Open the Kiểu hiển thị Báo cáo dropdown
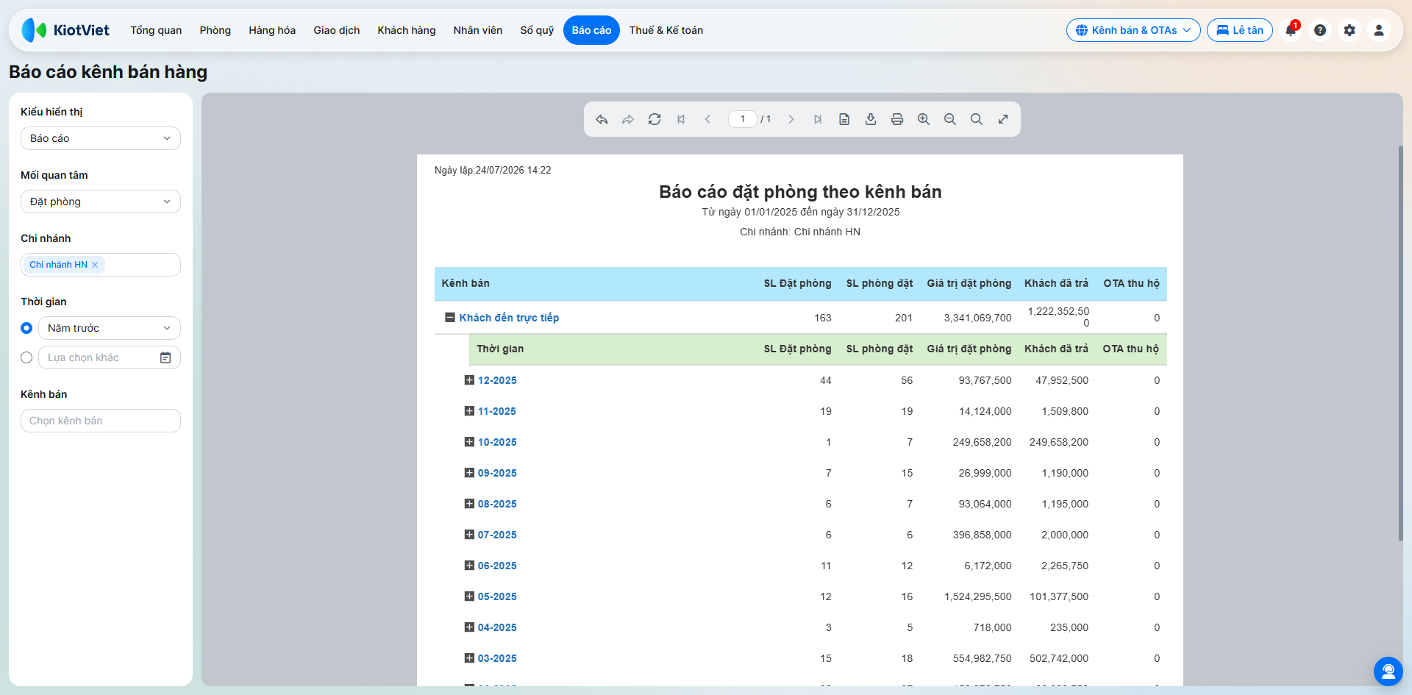This screenshot has height=695, width=1412. [x=101, y=138]
